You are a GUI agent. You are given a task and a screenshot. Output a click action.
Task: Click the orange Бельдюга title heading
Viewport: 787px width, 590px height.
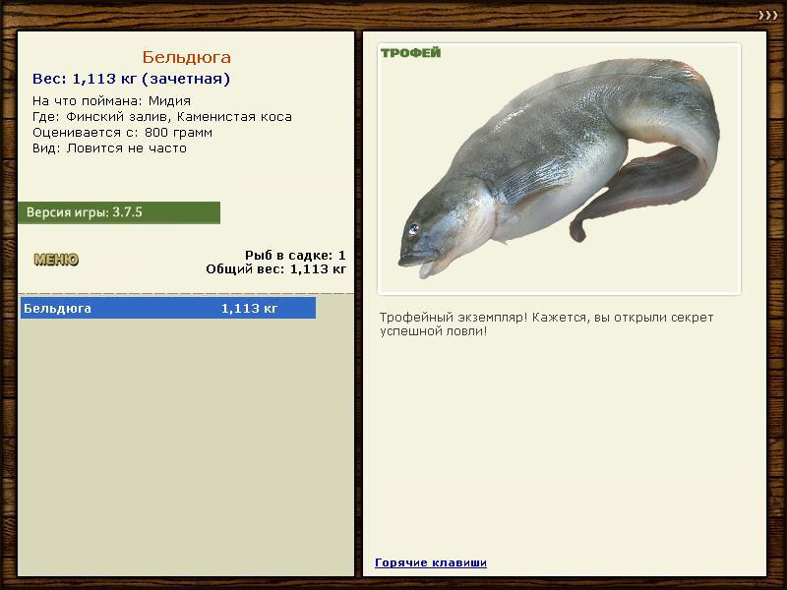click(x=186, y=57)
